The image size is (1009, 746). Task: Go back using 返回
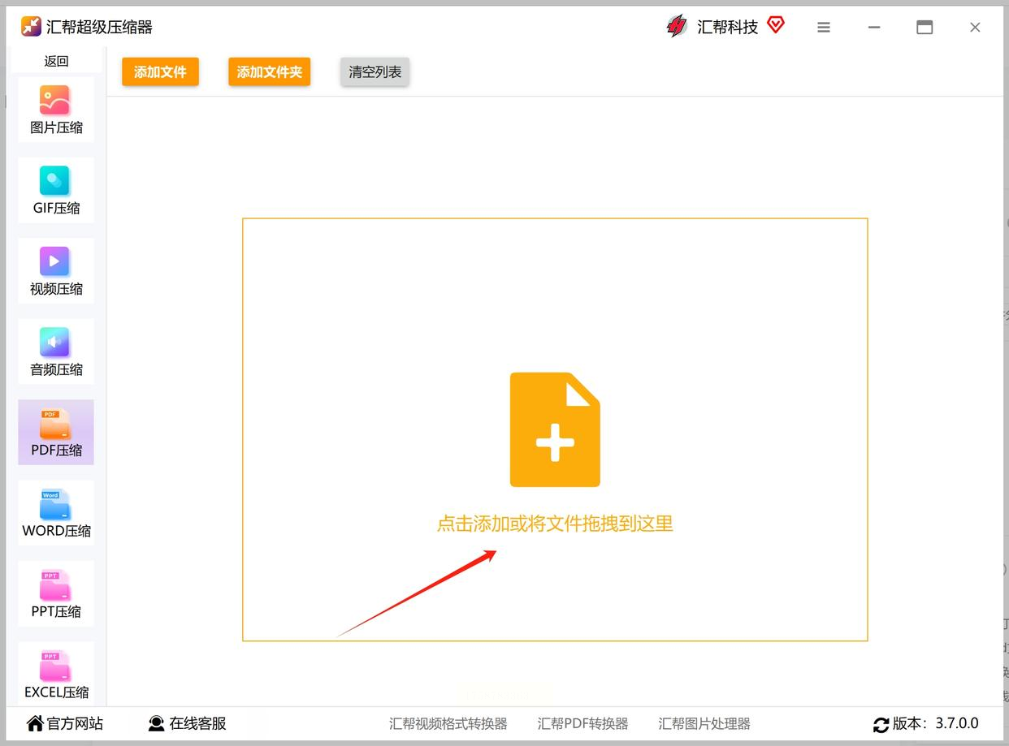[x=56, y=61]
